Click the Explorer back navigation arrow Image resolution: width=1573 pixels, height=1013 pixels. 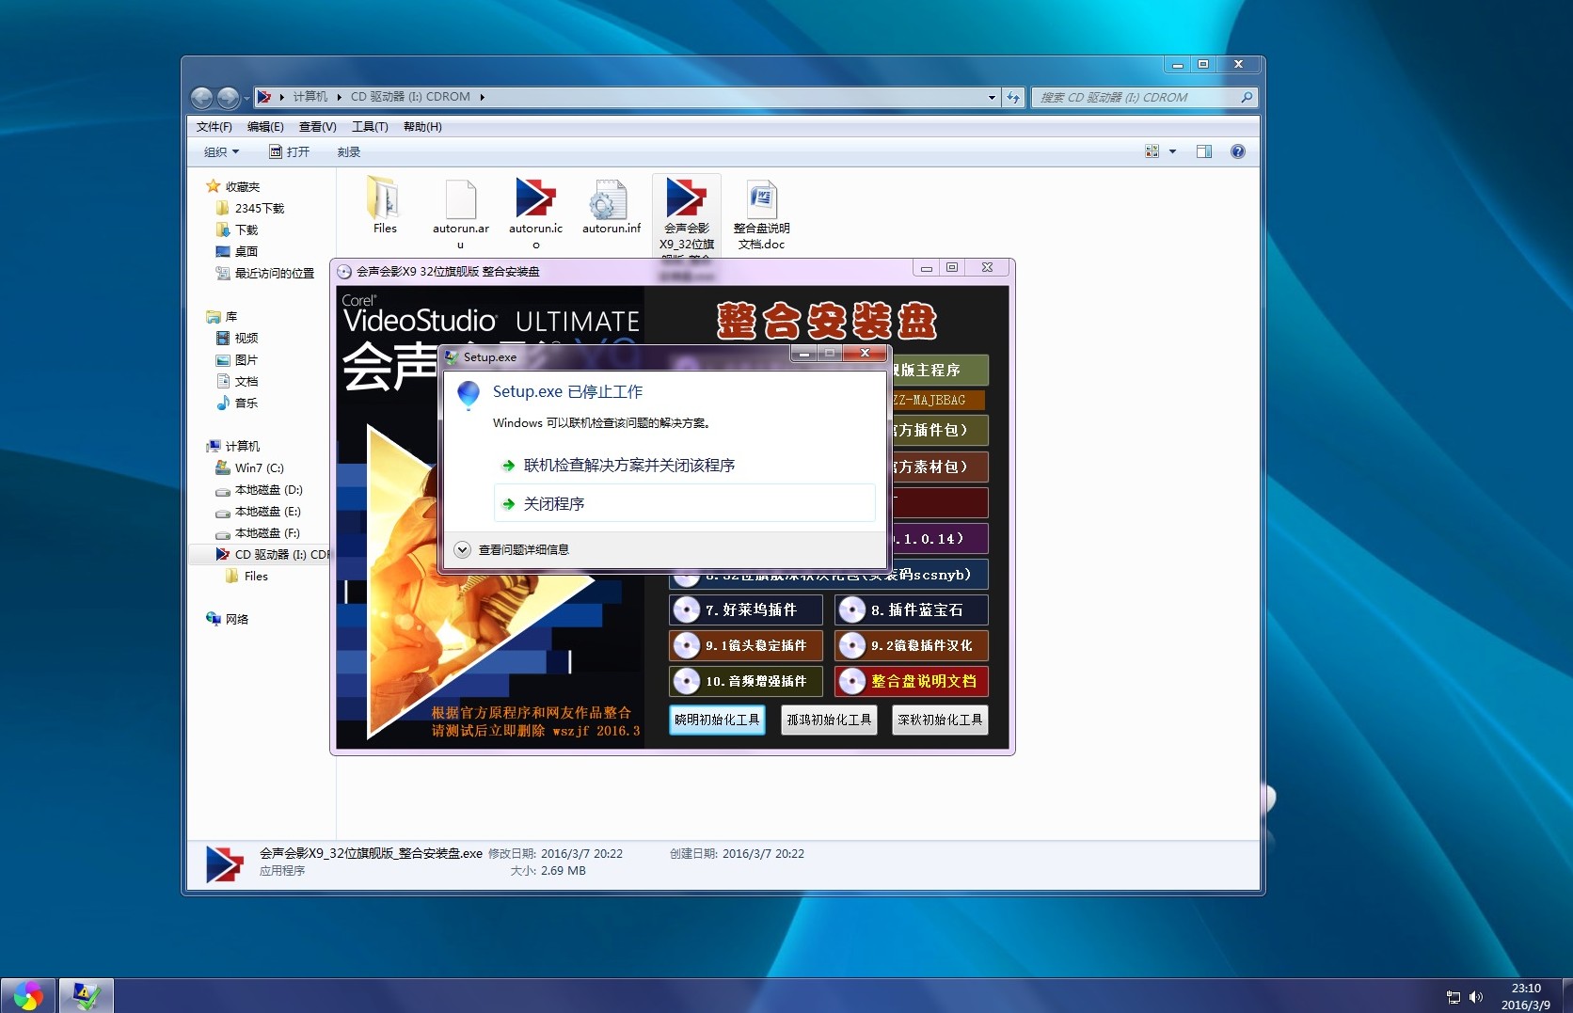[x=201, y=97]
